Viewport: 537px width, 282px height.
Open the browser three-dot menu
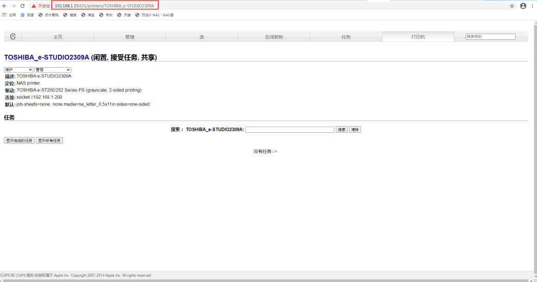532,6
